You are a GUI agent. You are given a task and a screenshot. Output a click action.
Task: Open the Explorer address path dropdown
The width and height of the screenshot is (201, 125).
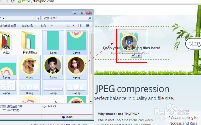pyautogui.click(x=33, y=18)
